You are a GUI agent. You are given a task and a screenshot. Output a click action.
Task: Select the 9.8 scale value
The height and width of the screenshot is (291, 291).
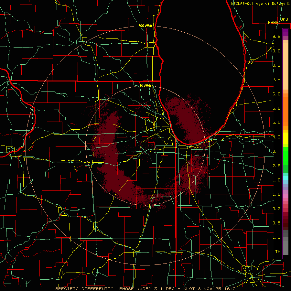[276, 36]
